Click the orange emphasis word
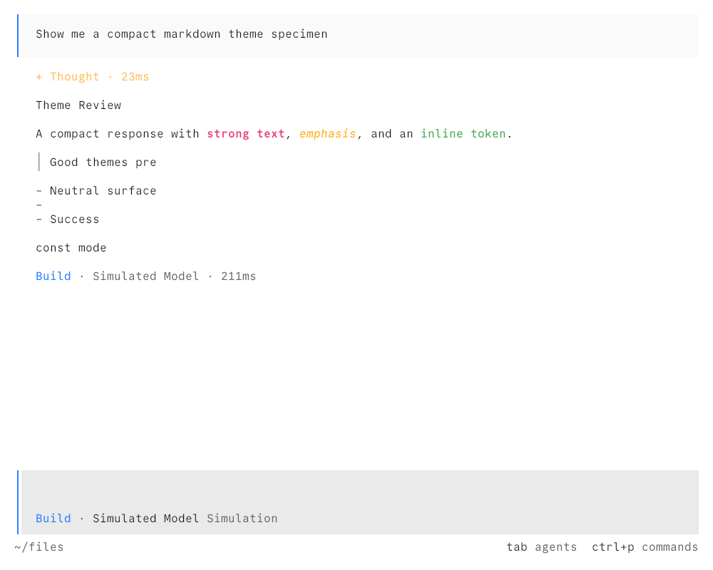713x570 pixels. (x=327, y=134)
